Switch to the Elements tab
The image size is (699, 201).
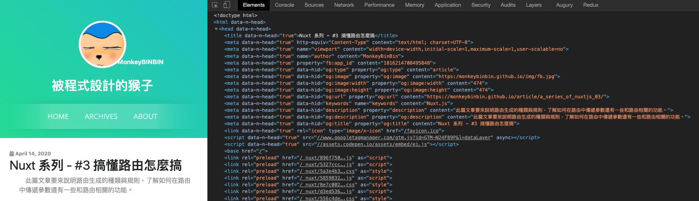coord(254,5)
